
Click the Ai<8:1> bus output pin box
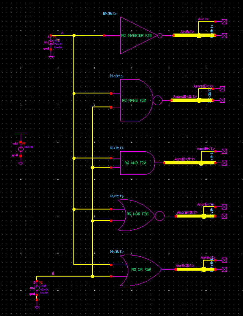225,36
